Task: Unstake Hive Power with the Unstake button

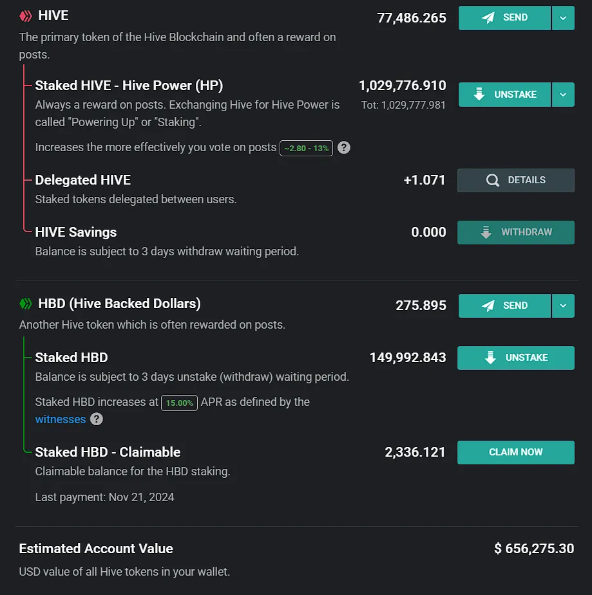Action: pos(504,95)
